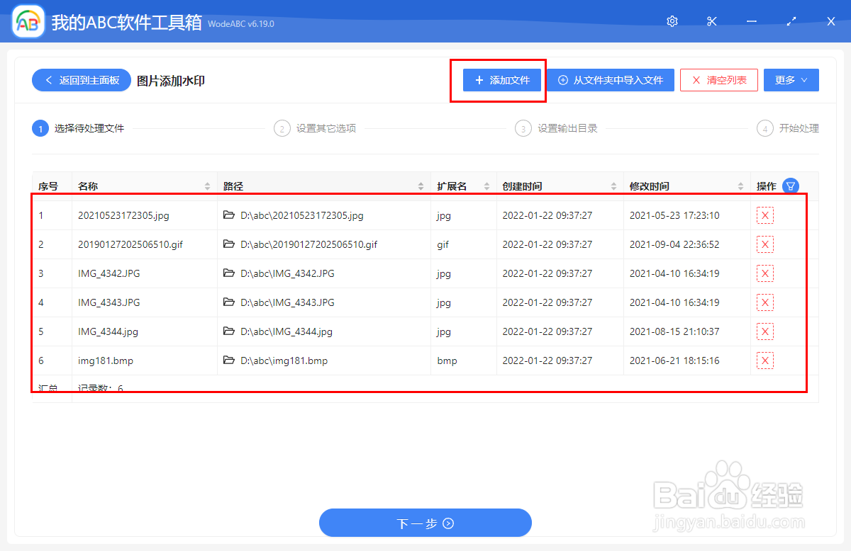Screen dimensions: 851x551
Task: Sort by 名称 column arrows
Action: tap(207, 186)
